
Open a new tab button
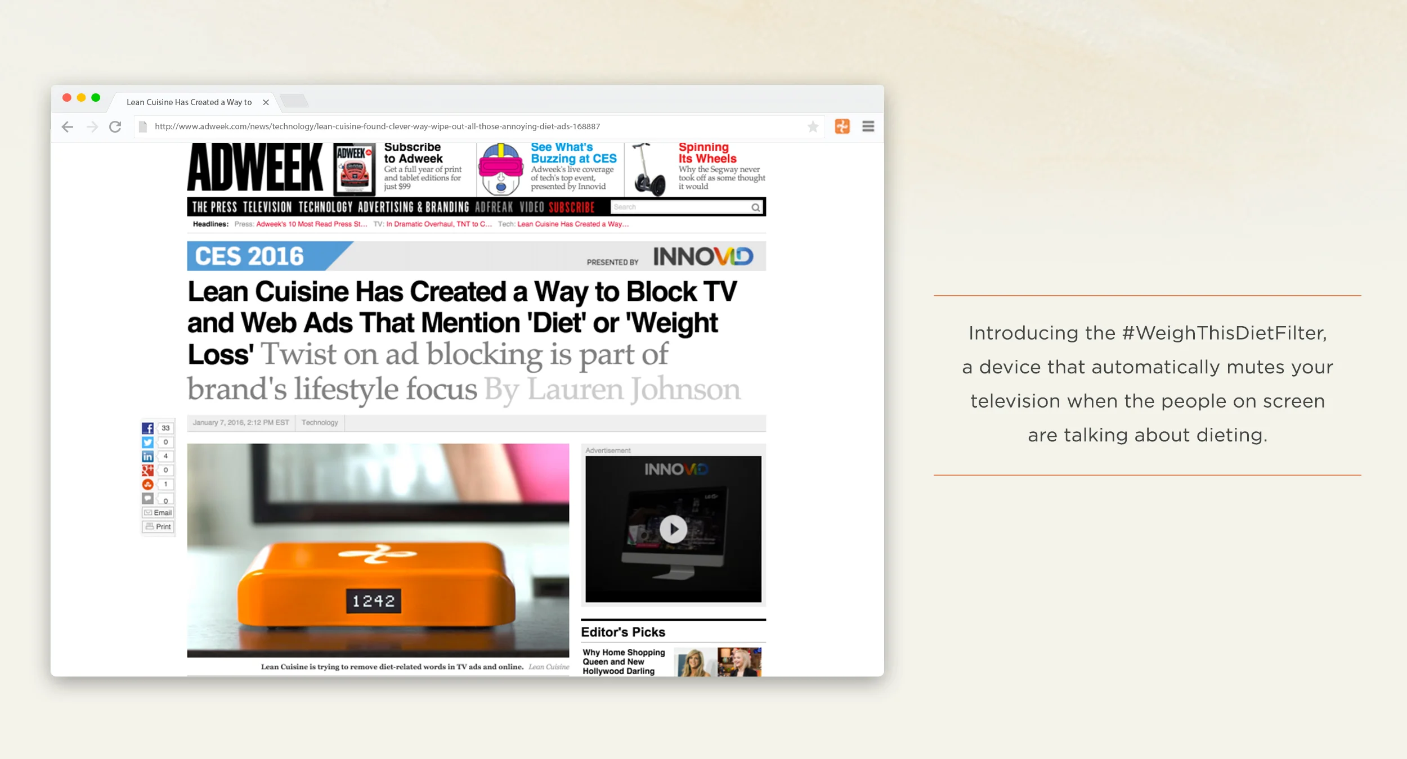pyautogui.click(x=294, y=101)
